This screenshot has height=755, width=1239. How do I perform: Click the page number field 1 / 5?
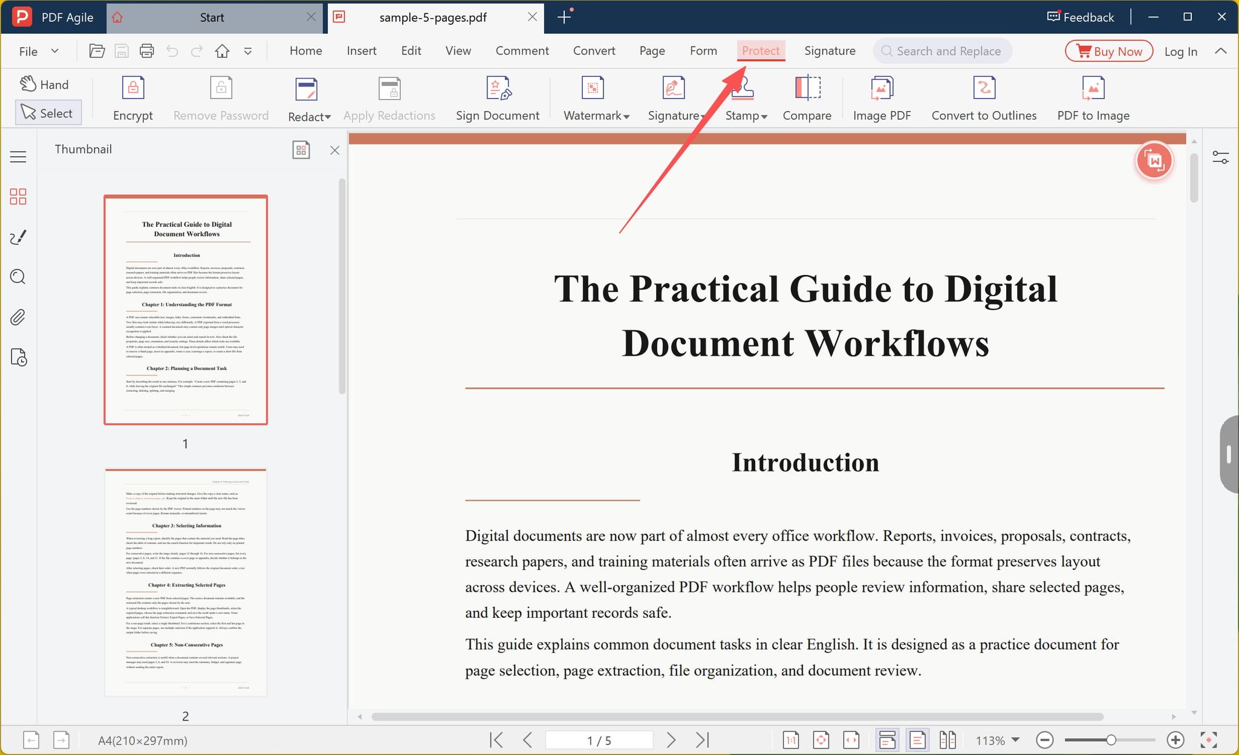599,740
